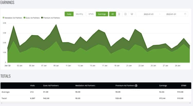Toggle Ezoic Ad Partners legend series
The height and width of the screenshot is (106, 193).
tap(32, 18)
